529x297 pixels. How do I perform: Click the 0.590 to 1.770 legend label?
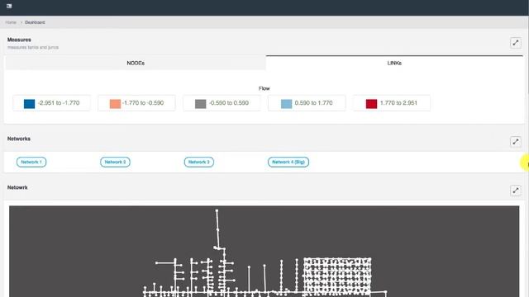(313, 103)
